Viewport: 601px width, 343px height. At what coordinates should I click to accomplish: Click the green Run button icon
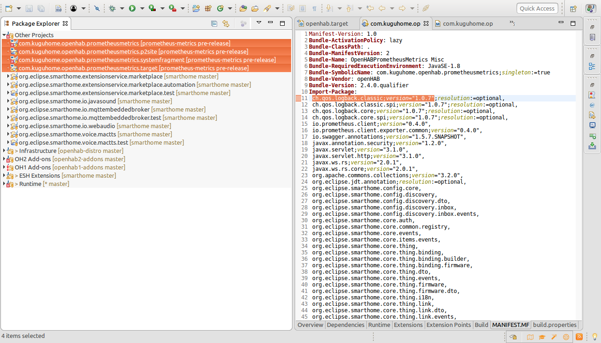click(132, 8)
